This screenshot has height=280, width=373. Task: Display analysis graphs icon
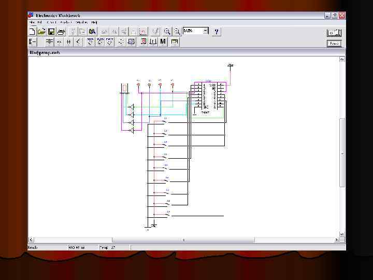tap(143, 32)
